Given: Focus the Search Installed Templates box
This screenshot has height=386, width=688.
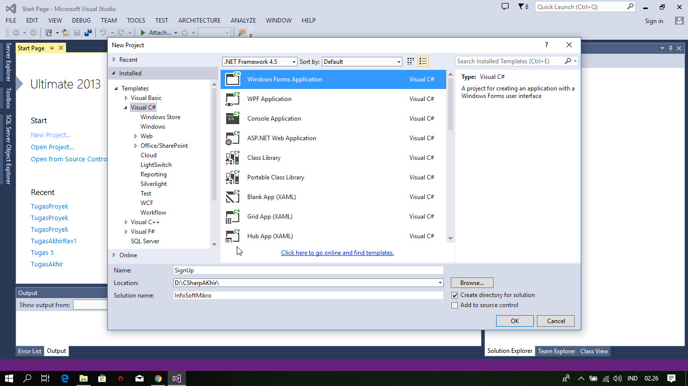Looking at the screenshot, I should click(x=510, y=61).
